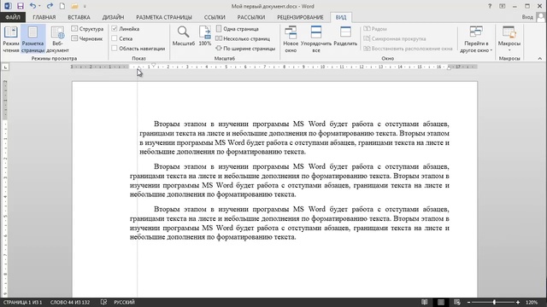
Task: Open the ДИЗАЙН ribbon tab
Action: pyautogui.click(x=113, y=17)
